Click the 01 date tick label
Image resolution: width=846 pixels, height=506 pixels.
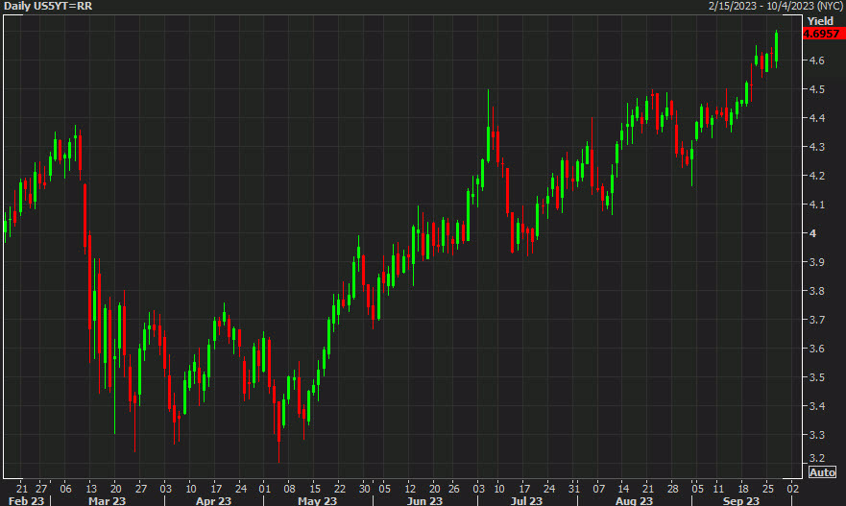[264, 489]
